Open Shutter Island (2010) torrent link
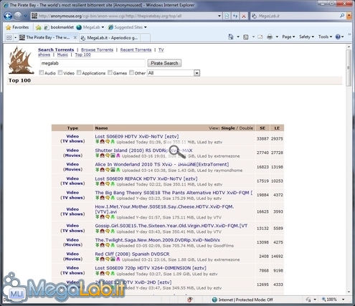 click(143, 150)
